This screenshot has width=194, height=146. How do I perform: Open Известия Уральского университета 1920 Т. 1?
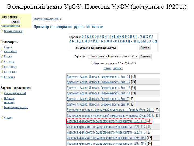(106, 121)
